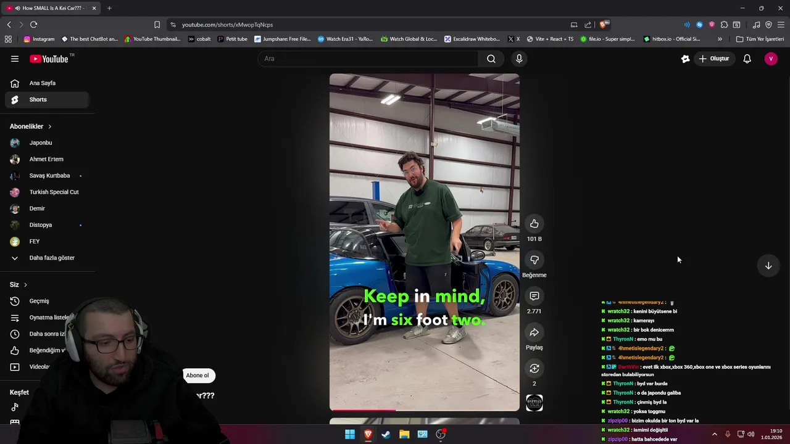The height and width of the screenshot is (444, 790).
Task: Click the taskbar volume icon
Action: coord(751,434)
